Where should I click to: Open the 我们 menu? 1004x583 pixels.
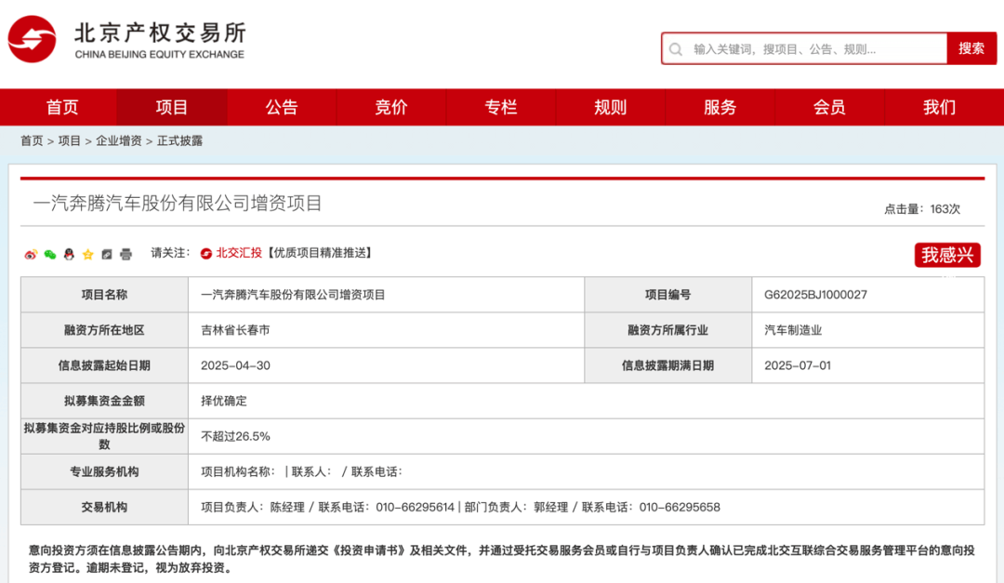pos(939,107)
